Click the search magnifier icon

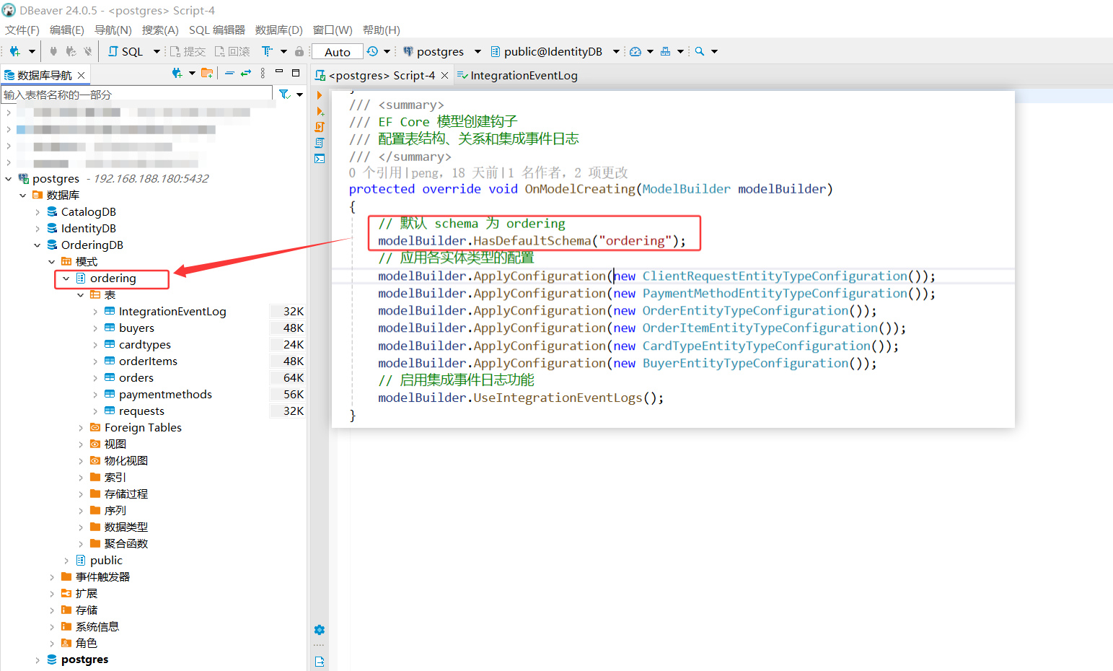tap(699, 51)
